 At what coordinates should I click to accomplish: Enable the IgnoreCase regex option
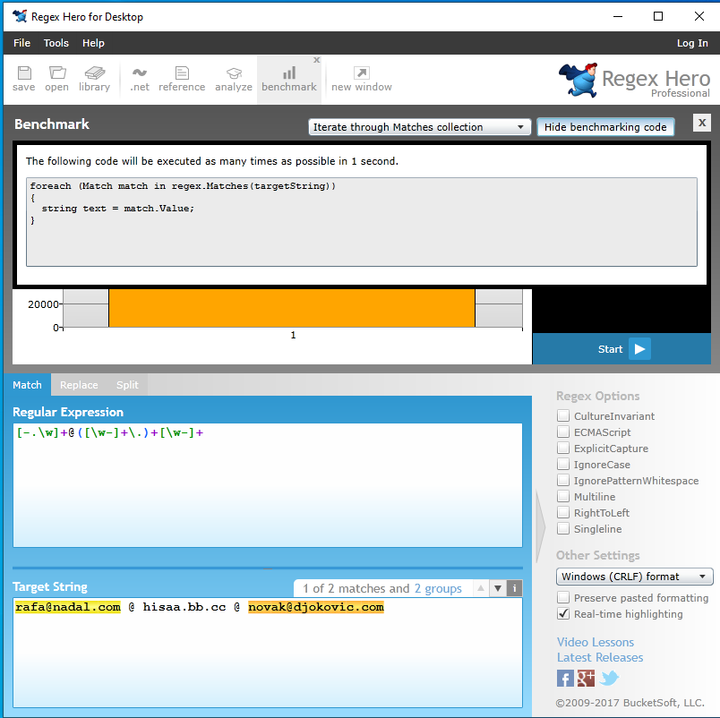563,464
